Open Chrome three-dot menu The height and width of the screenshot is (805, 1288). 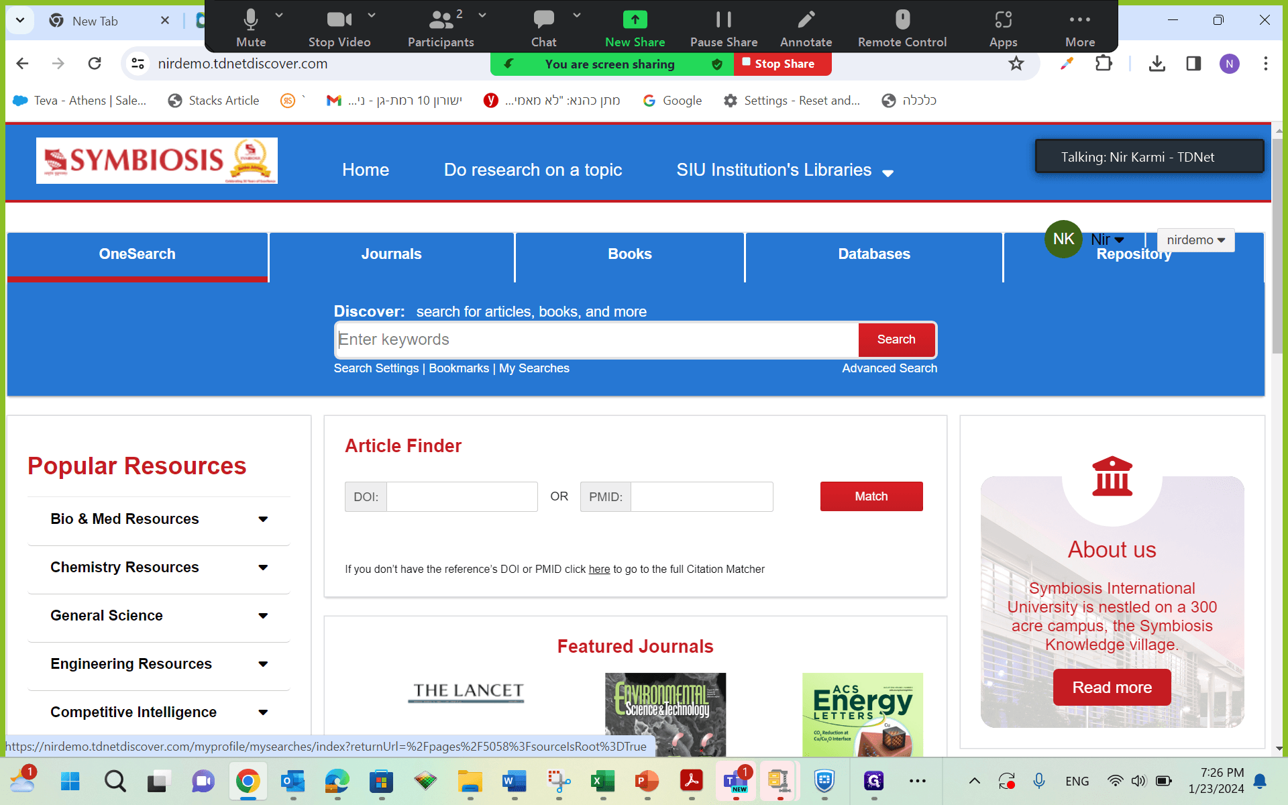click(x=1266, y=64)
